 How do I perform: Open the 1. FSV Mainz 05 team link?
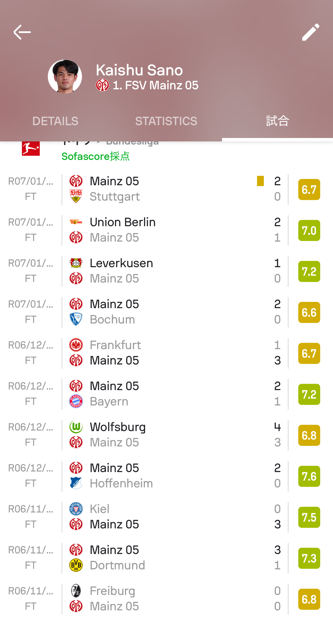pos(155,85)
